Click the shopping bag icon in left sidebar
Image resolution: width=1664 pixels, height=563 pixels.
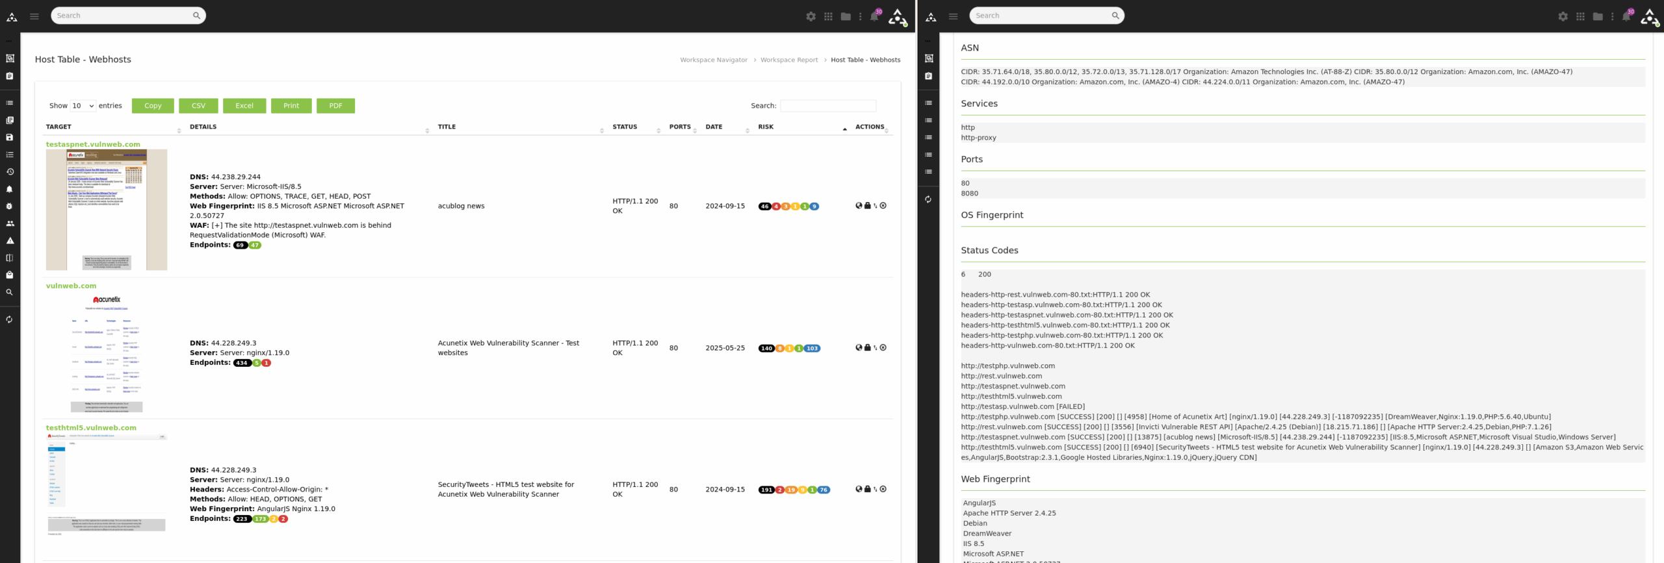[10, 275]
